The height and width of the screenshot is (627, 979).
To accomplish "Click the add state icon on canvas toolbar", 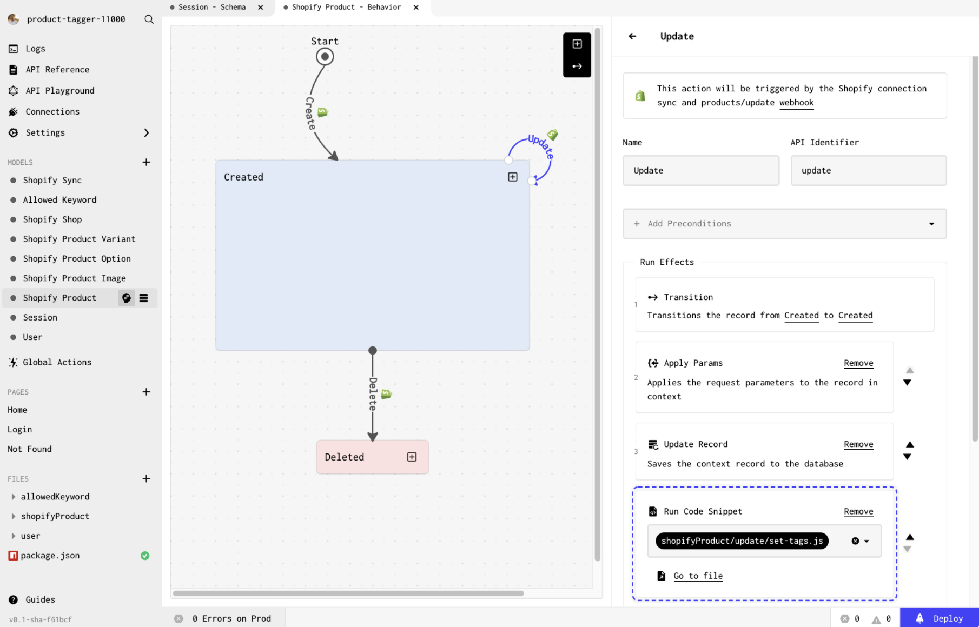I will (577, 44).
